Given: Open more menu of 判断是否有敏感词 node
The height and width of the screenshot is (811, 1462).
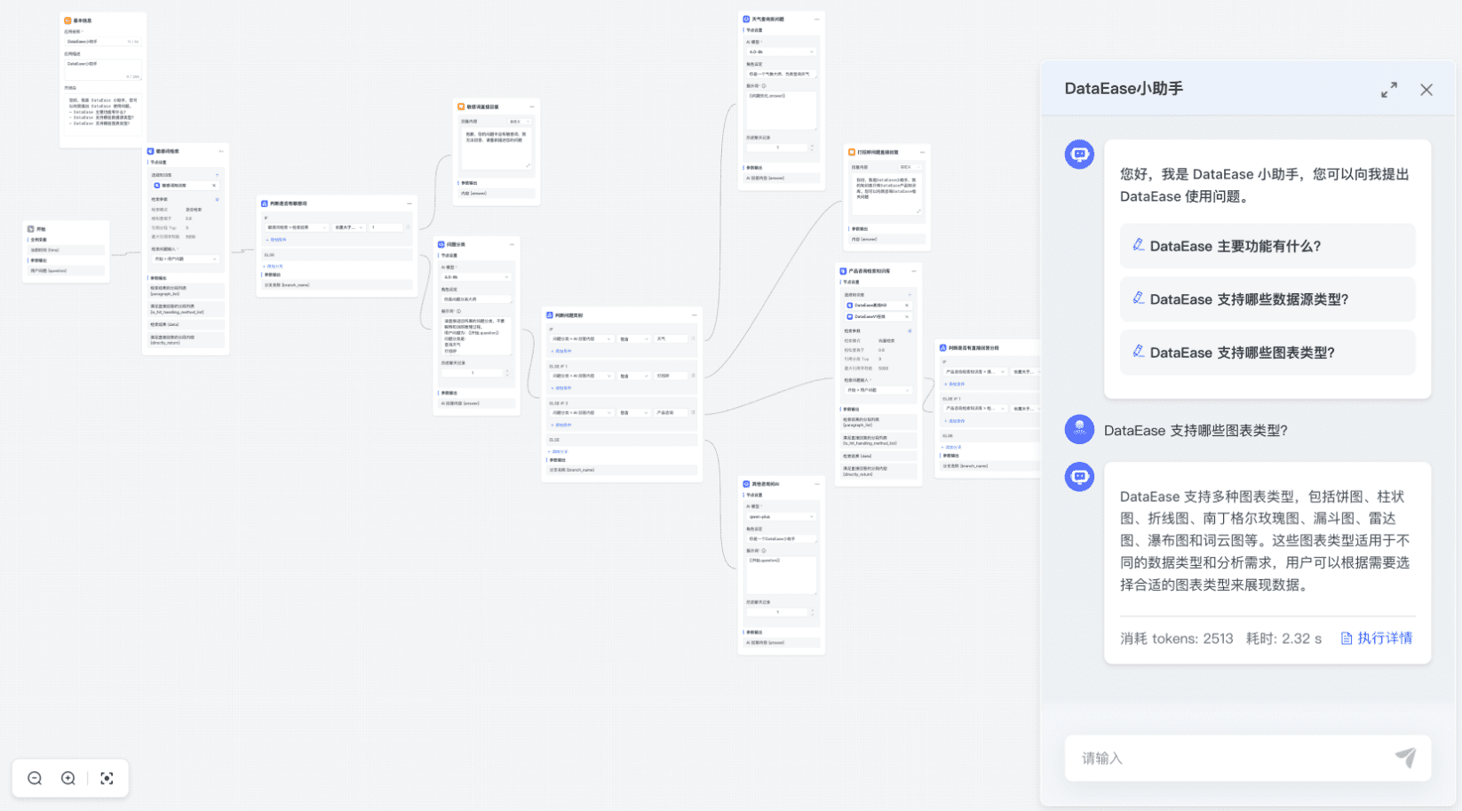Looking at the screenshot, I should (x=409, y=203).
